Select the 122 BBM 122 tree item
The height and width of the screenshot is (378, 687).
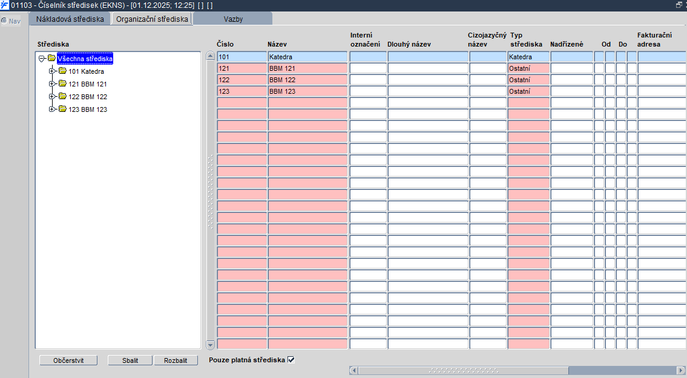(x=88, y=97)
